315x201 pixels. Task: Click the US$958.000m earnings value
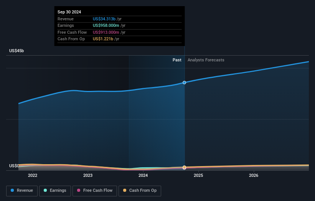(106, 25)
